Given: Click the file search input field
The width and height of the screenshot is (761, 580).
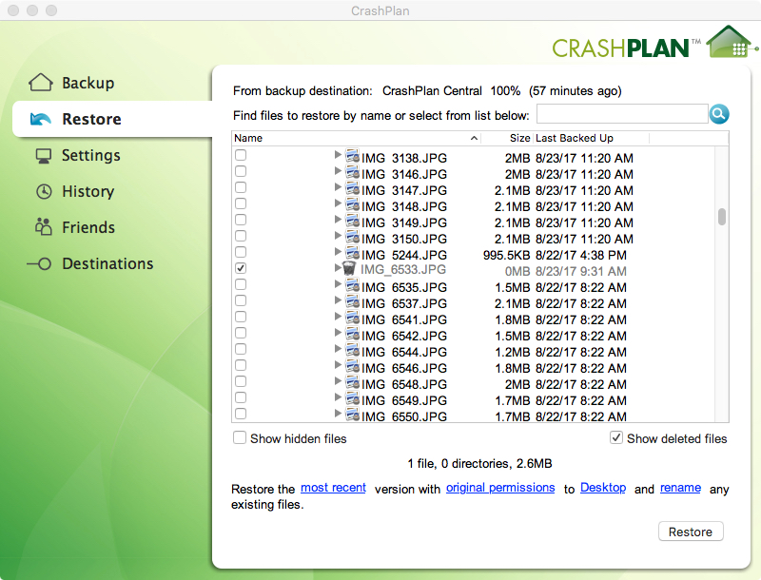Looking at the screenshot, I should coord(622,114).
